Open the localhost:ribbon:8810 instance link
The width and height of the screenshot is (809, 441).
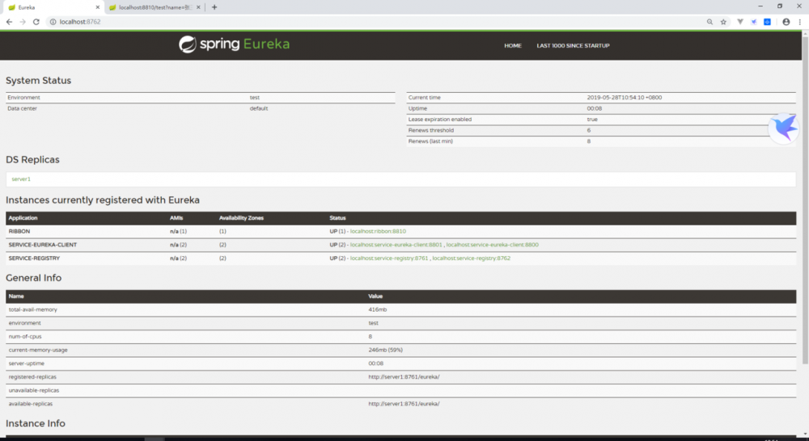[378, 231]
